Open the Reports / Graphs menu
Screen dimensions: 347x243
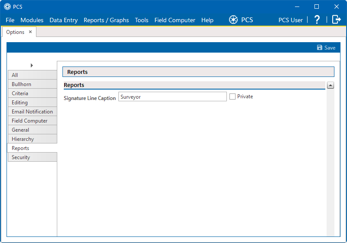[106, 20]
